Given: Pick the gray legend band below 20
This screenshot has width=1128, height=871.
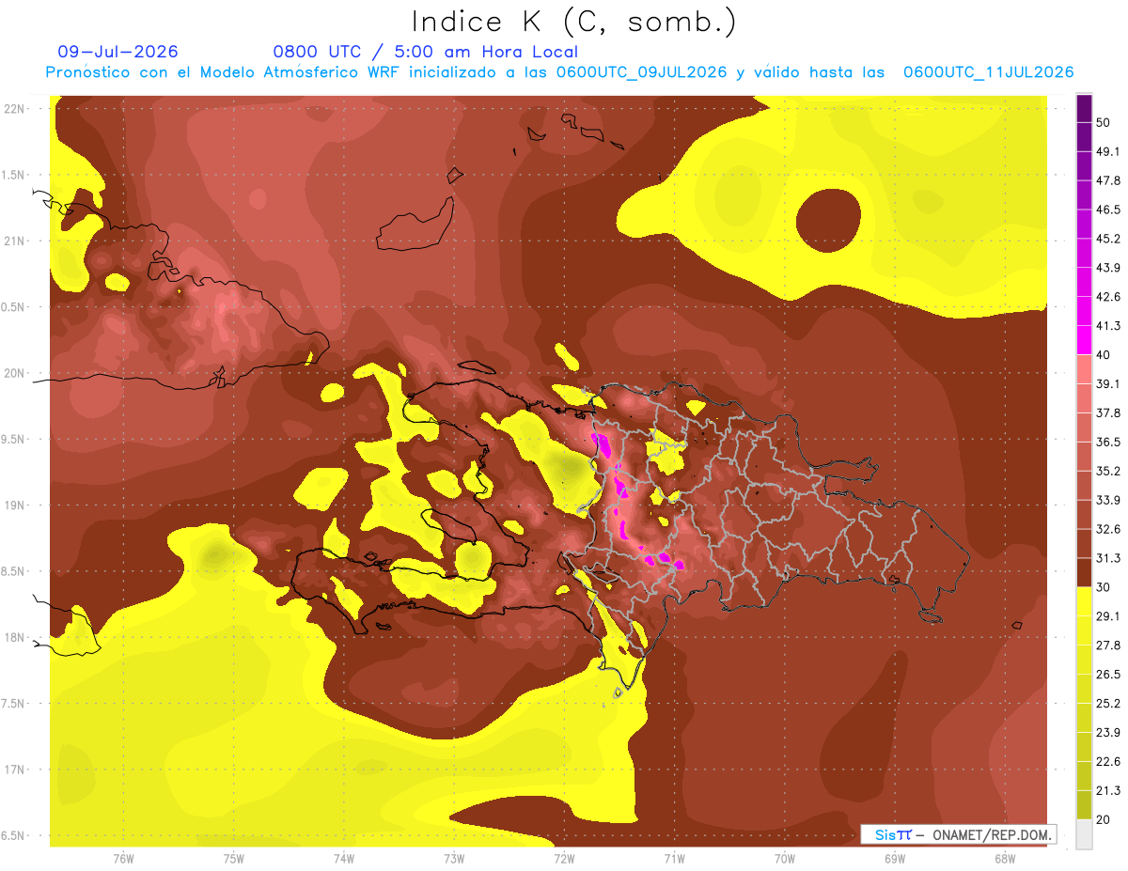Looking at the screenshot, I should pos(1084,834).
